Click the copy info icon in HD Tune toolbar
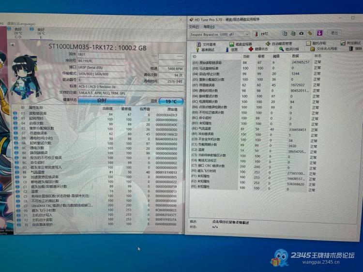Viewport: 363px width, 272px height. pos(285,33)
